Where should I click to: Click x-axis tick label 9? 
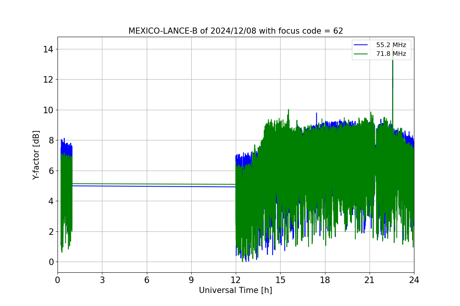pyautogui.click(x=191, y=280)
